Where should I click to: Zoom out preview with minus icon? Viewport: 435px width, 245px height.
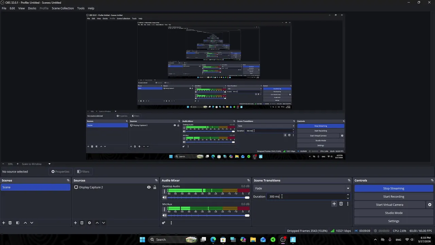[x=3, y=164]
